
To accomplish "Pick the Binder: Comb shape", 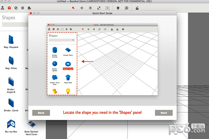I will pyautogui.click(x=11, y=105).
